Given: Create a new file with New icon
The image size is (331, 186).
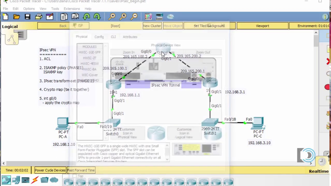Looking at the screenshot, I should [5, 17].
